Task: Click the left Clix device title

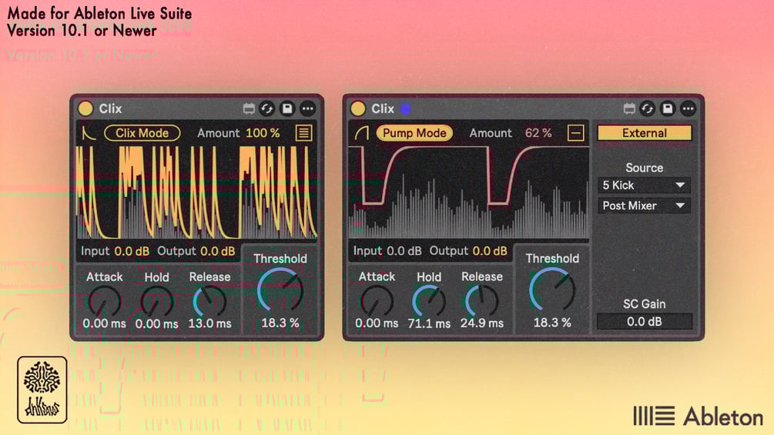Action: pos(110,109)
